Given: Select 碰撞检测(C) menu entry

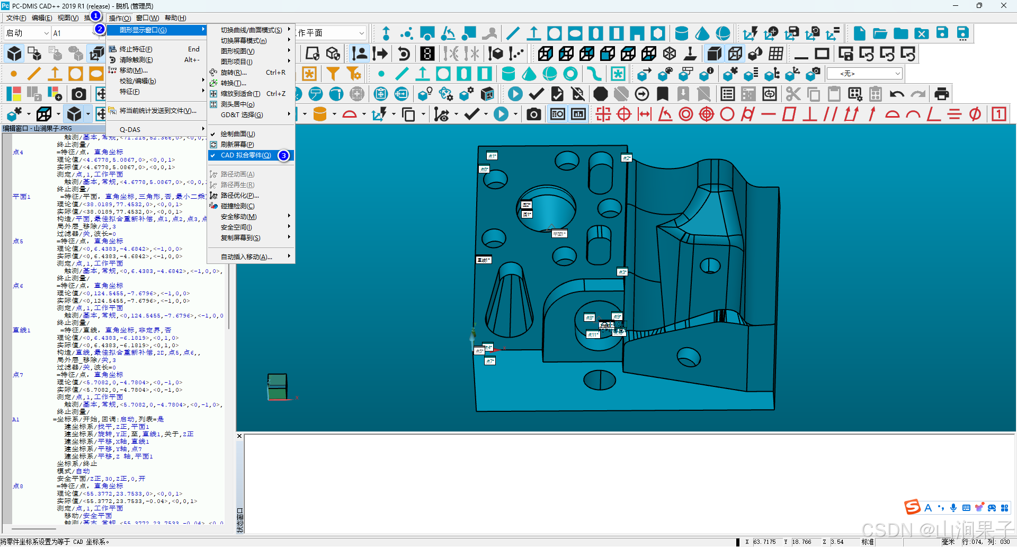Looking at the screenshot, I should pos(251,206).
